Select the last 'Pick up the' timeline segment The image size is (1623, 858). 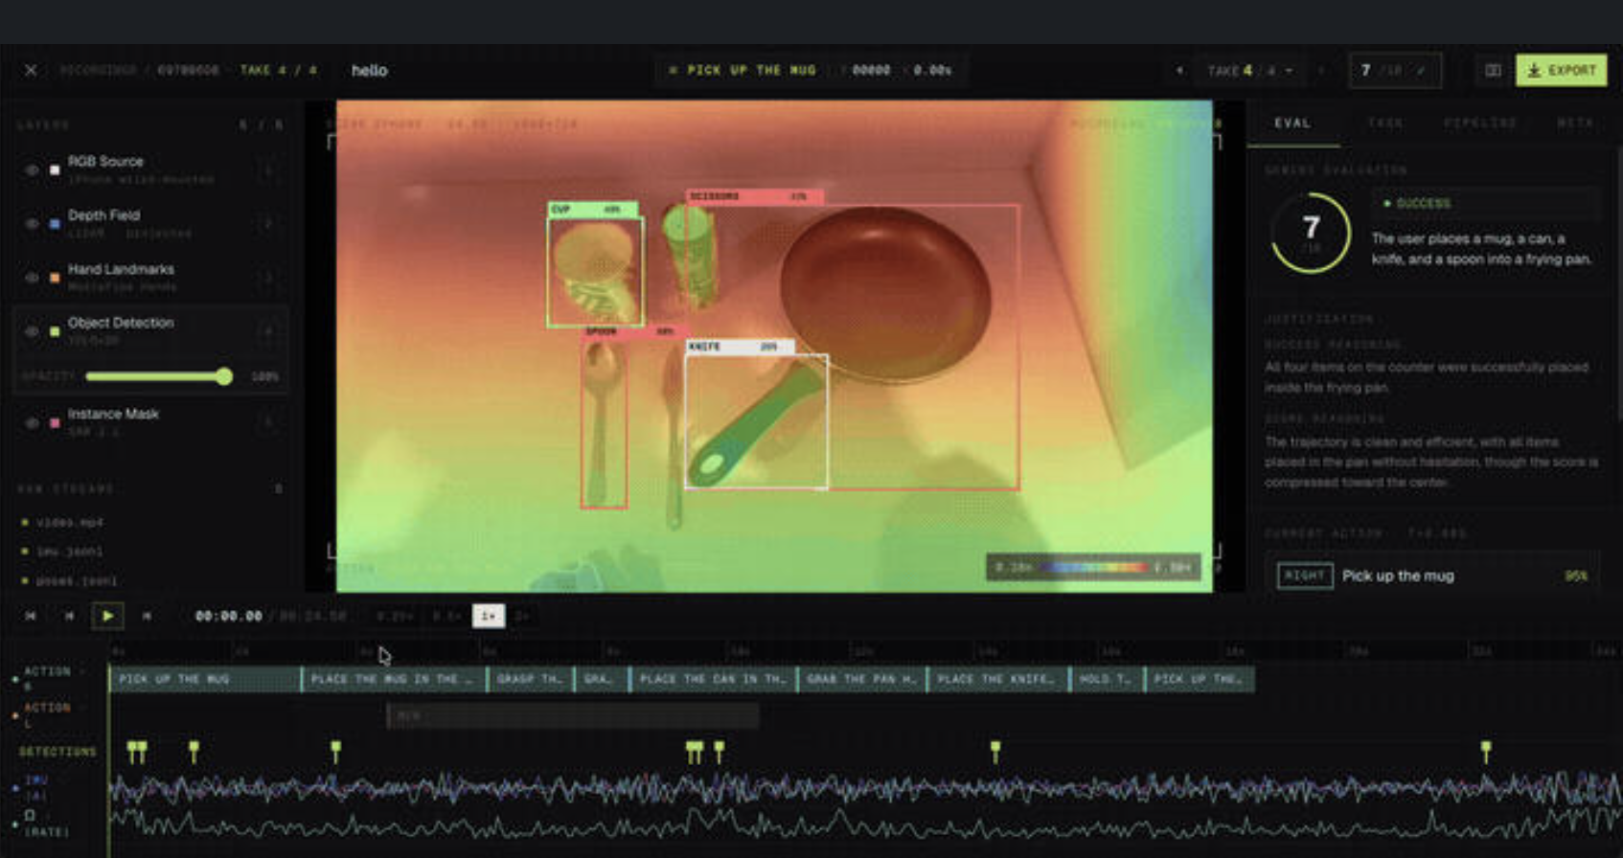click(x=1200, y=679)
